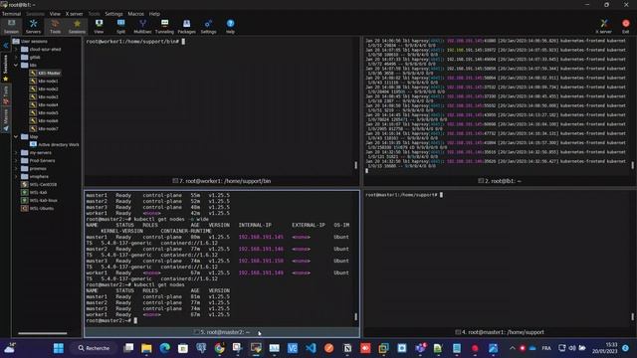Expand the my-servers folder

point(16,152)
